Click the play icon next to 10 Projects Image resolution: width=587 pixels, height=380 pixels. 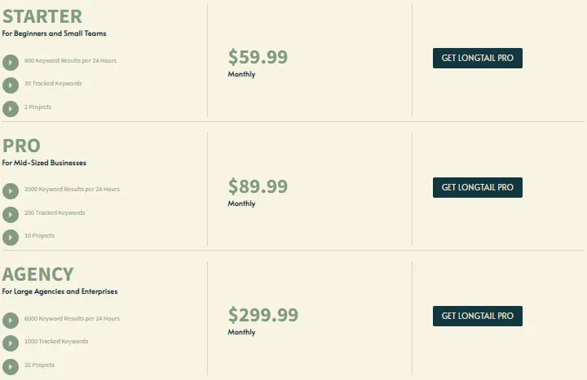click(11, 238)
